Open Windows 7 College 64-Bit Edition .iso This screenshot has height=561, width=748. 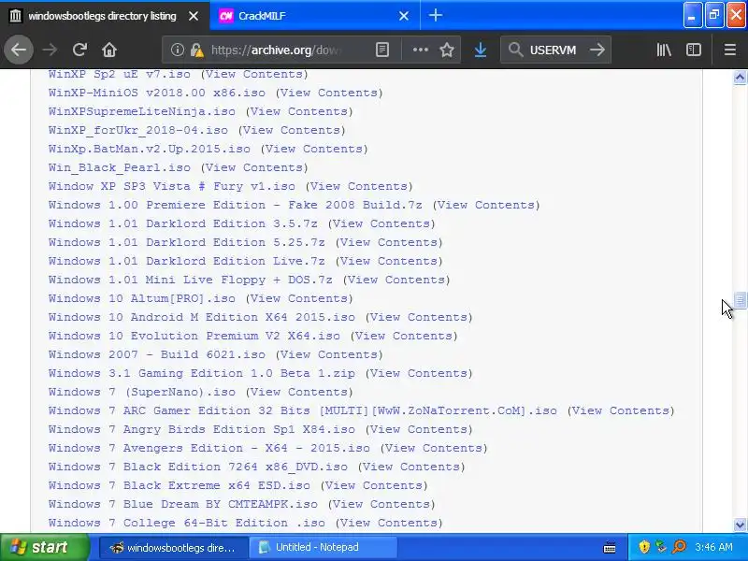click(186, 523)
